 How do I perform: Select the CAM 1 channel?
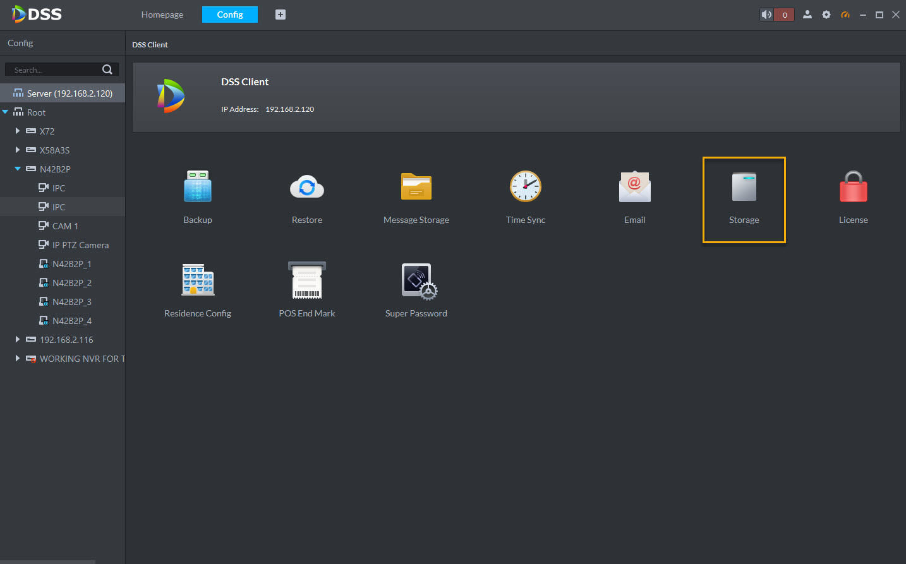pyautogui.click(x=63, y=226)
